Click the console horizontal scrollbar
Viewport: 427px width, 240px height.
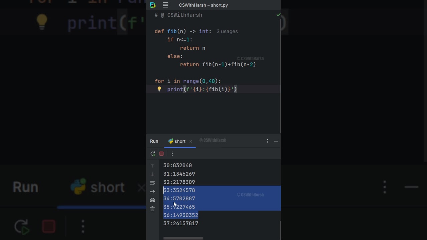click(x=183, y=238)
